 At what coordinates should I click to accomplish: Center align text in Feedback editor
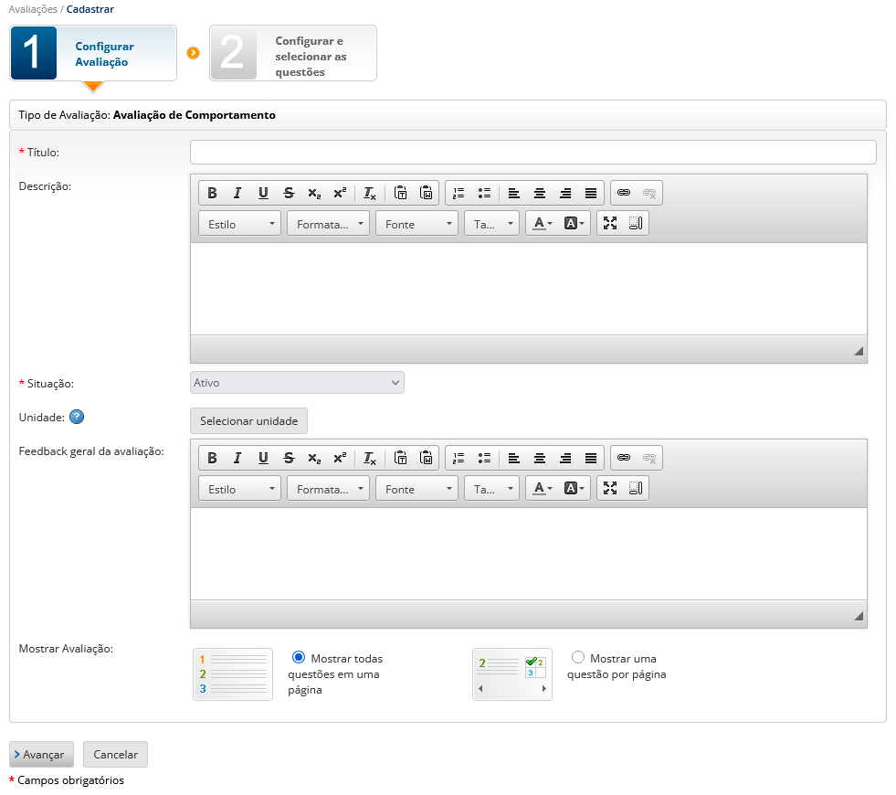540,458
